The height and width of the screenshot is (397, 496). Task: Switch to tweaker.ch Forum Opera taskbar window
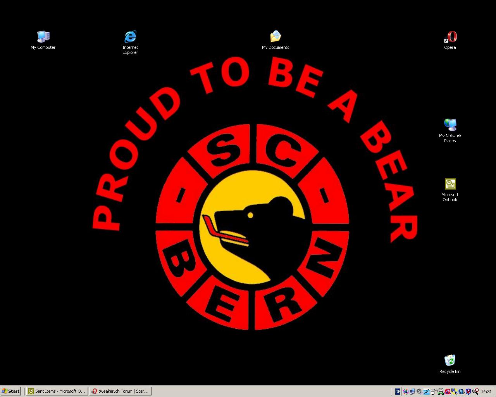tap(120, 391)
